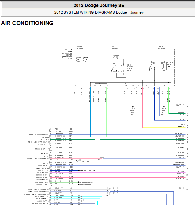195x205 pixels.
Task: Click the '2012 Dodge Journey SE' title
Action: pos(99,5)
